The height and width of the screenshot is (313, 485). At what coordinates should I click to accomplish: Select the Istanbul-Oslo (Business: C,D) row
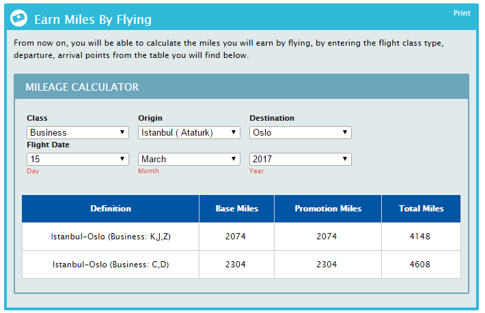tap(241, 265)
